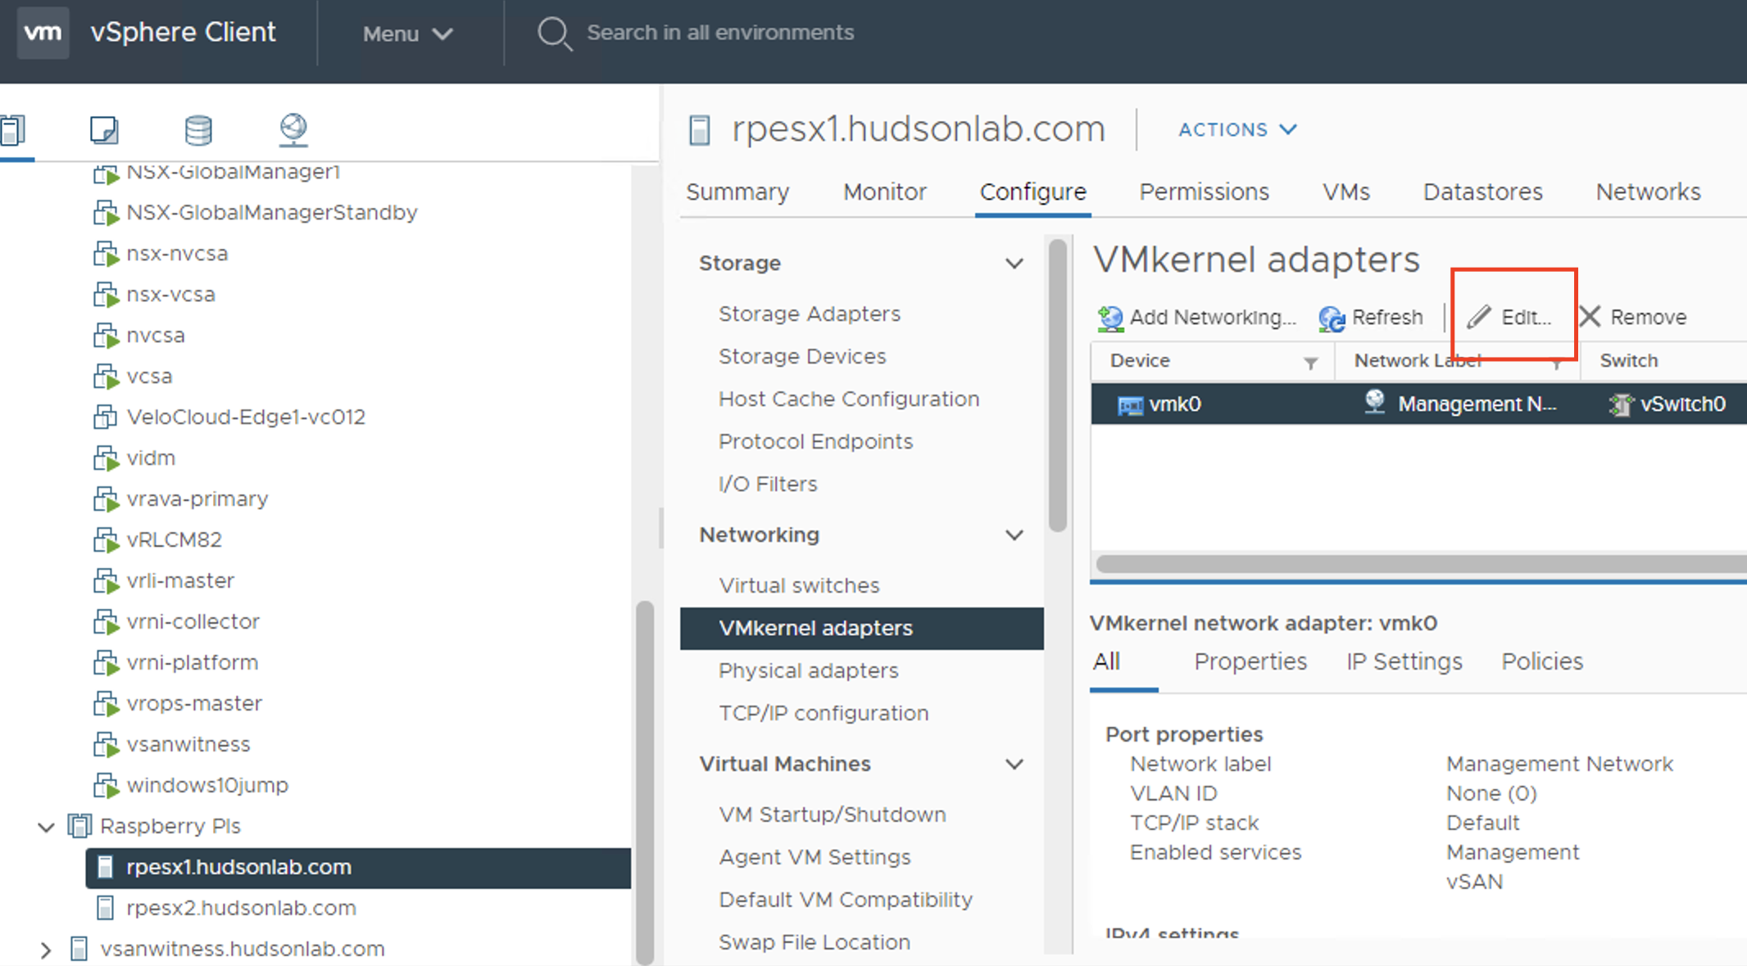Click the Device column filter icon

(1310, 363)
